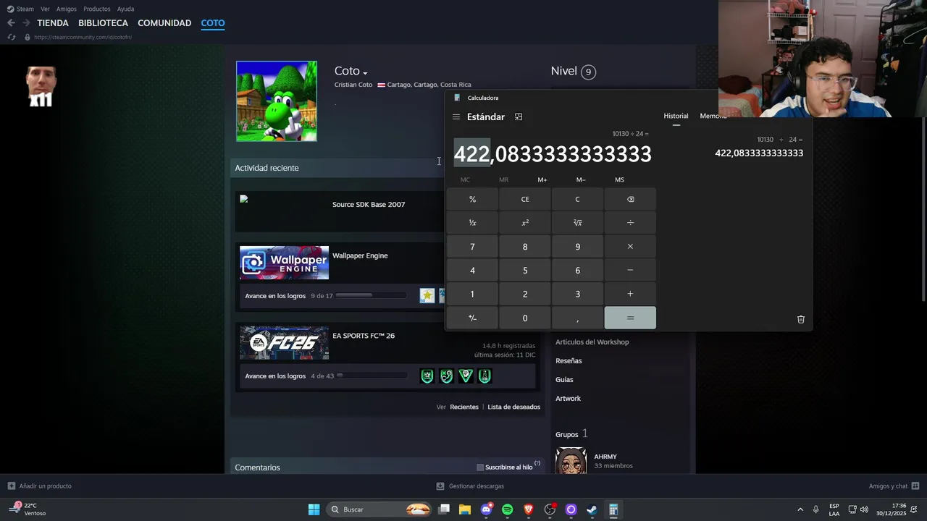This screenshot has width=927, height=521.
Task: Go forward with Steam forward arrow
Action: [26, 23]
